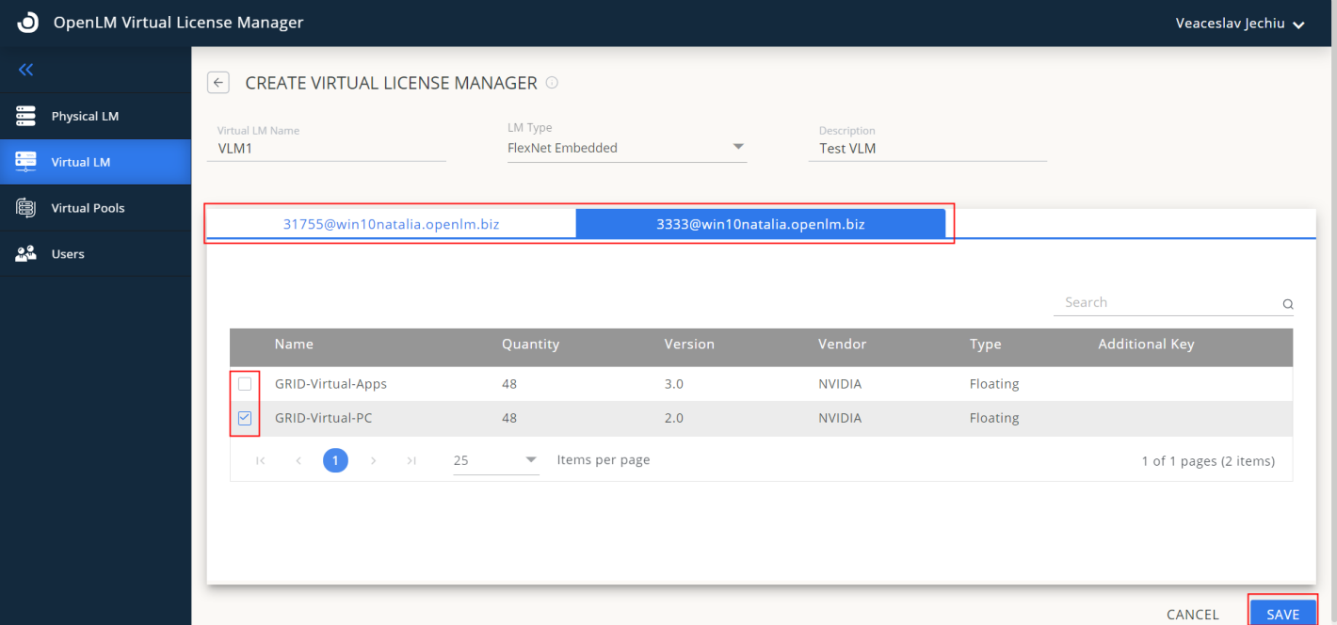Click the Description input field
Screen dimensions: 1337x625
926,148
